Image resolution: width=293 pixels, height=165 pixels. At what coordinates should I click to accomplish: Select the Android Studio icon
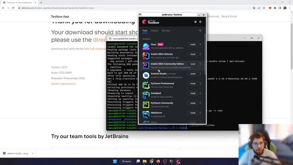pos(146,75)
